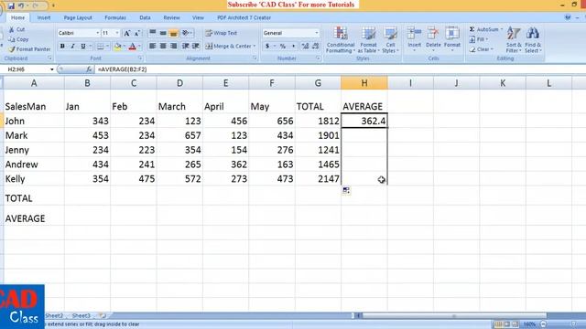586x329 pixels.
Task: Switch to the Review tab
Action: click(171, 17)
